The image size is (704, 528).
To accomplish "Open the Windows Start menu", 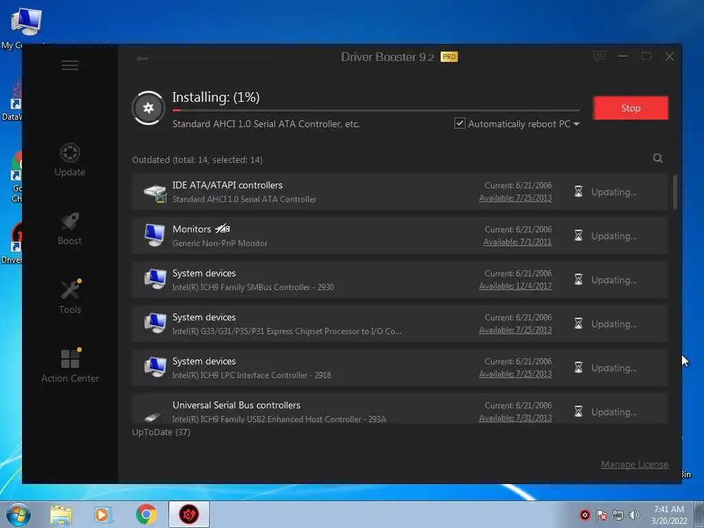I will point(19,514).
